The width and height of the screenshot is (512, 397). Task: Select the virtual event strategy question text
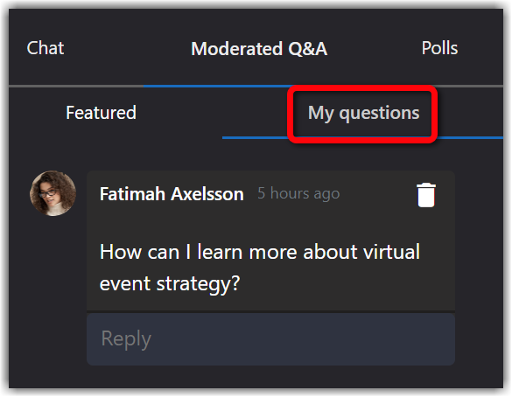click(x=260, y=268)
